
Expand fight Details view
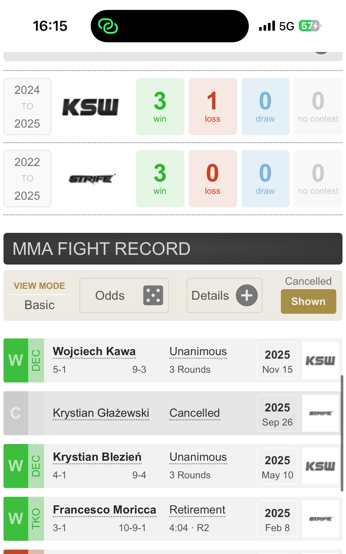click(210, 295)
